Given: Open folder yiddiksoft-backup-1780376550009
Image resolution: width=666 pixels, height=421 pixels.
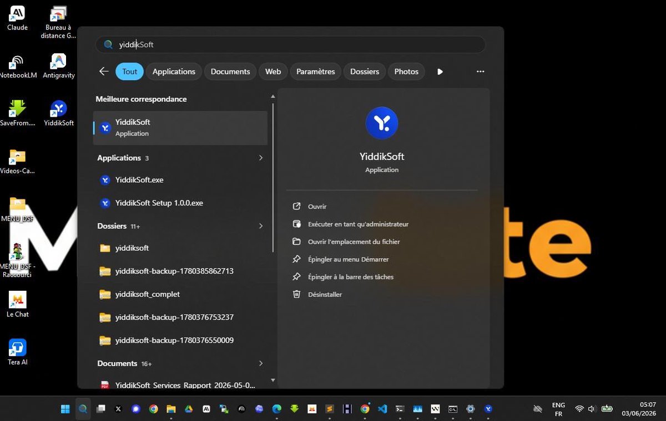Looking at the screenshot, I should (180, 340).
